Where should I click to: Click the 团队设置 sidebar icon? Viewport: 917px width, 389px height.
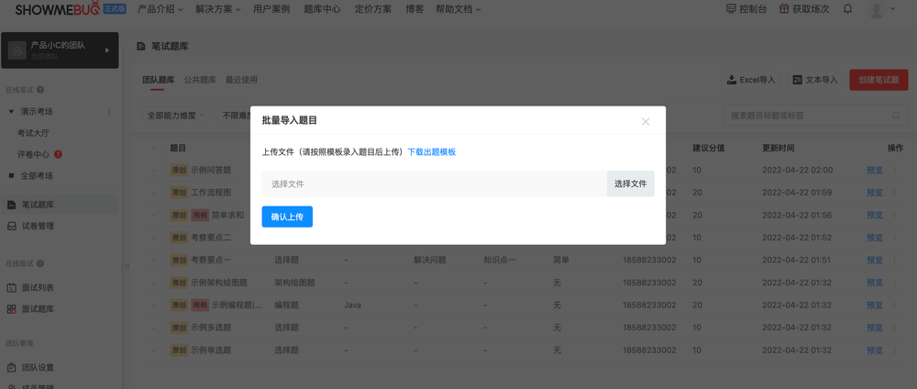coord(12,368)
